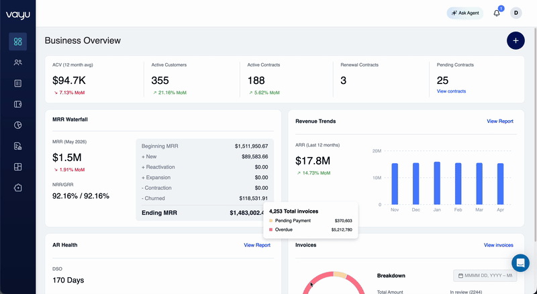Click the 14.73% MoM indicator
537x294 pixels.
tap(313, 173)
